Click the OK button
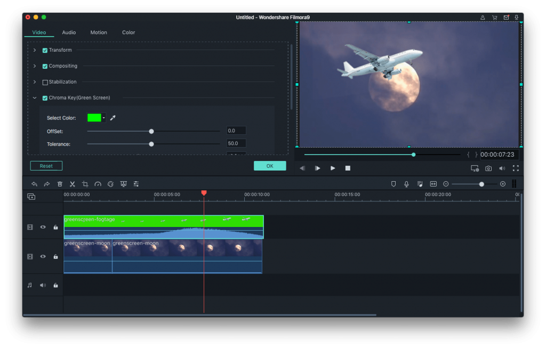The height and width of the screenshot is (349, 546). click(x=270, y=166)
